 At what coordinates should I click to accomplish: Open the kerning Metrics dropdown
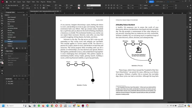click(52, 5)
